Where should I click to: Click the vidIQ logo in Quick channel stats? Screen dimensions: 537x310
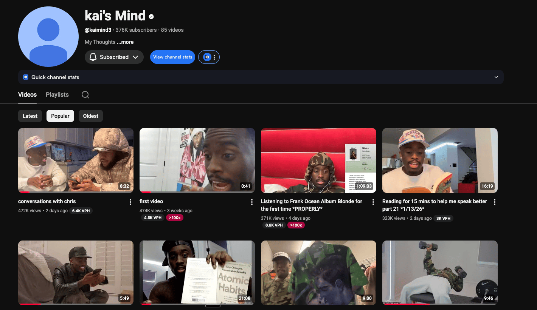click(x=26, y=77)
